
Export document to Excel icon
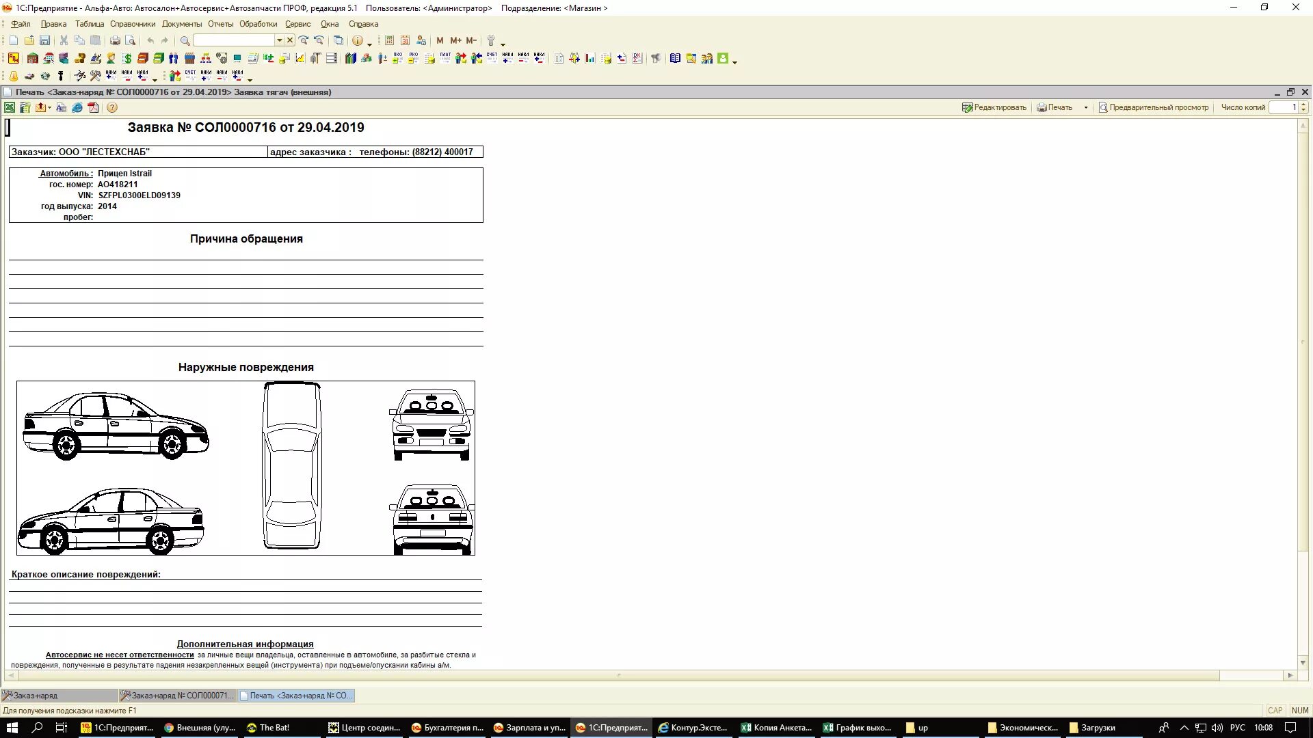tap(10, 107)
